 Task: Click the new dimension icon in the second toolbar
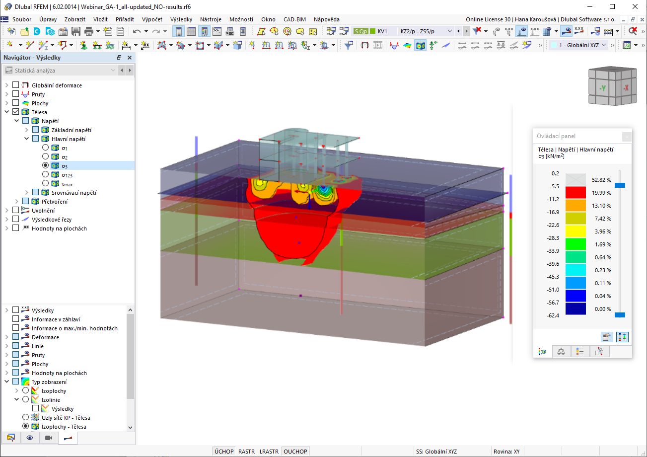click(126, 45)
